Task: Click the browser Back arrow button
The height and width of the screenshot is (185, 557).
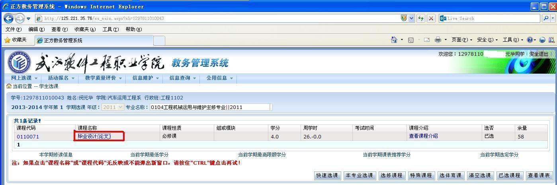Action: [8, 18]
